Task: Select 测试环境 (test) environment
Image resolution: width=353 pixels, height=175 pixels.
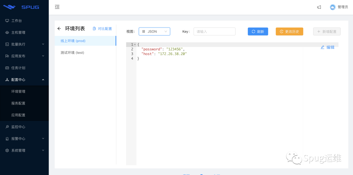Action: pos(85,53)
